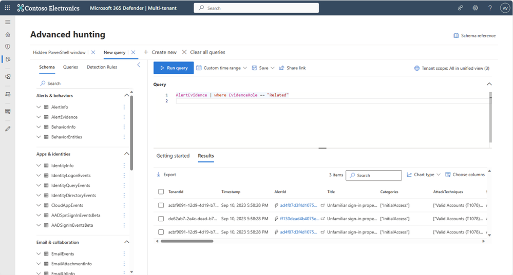Image resolution: width=513 pixels, height=275 pixels.
Task: Click the results horizontal scrollbar
Action: pyautogui.click(x=187, y=241)
